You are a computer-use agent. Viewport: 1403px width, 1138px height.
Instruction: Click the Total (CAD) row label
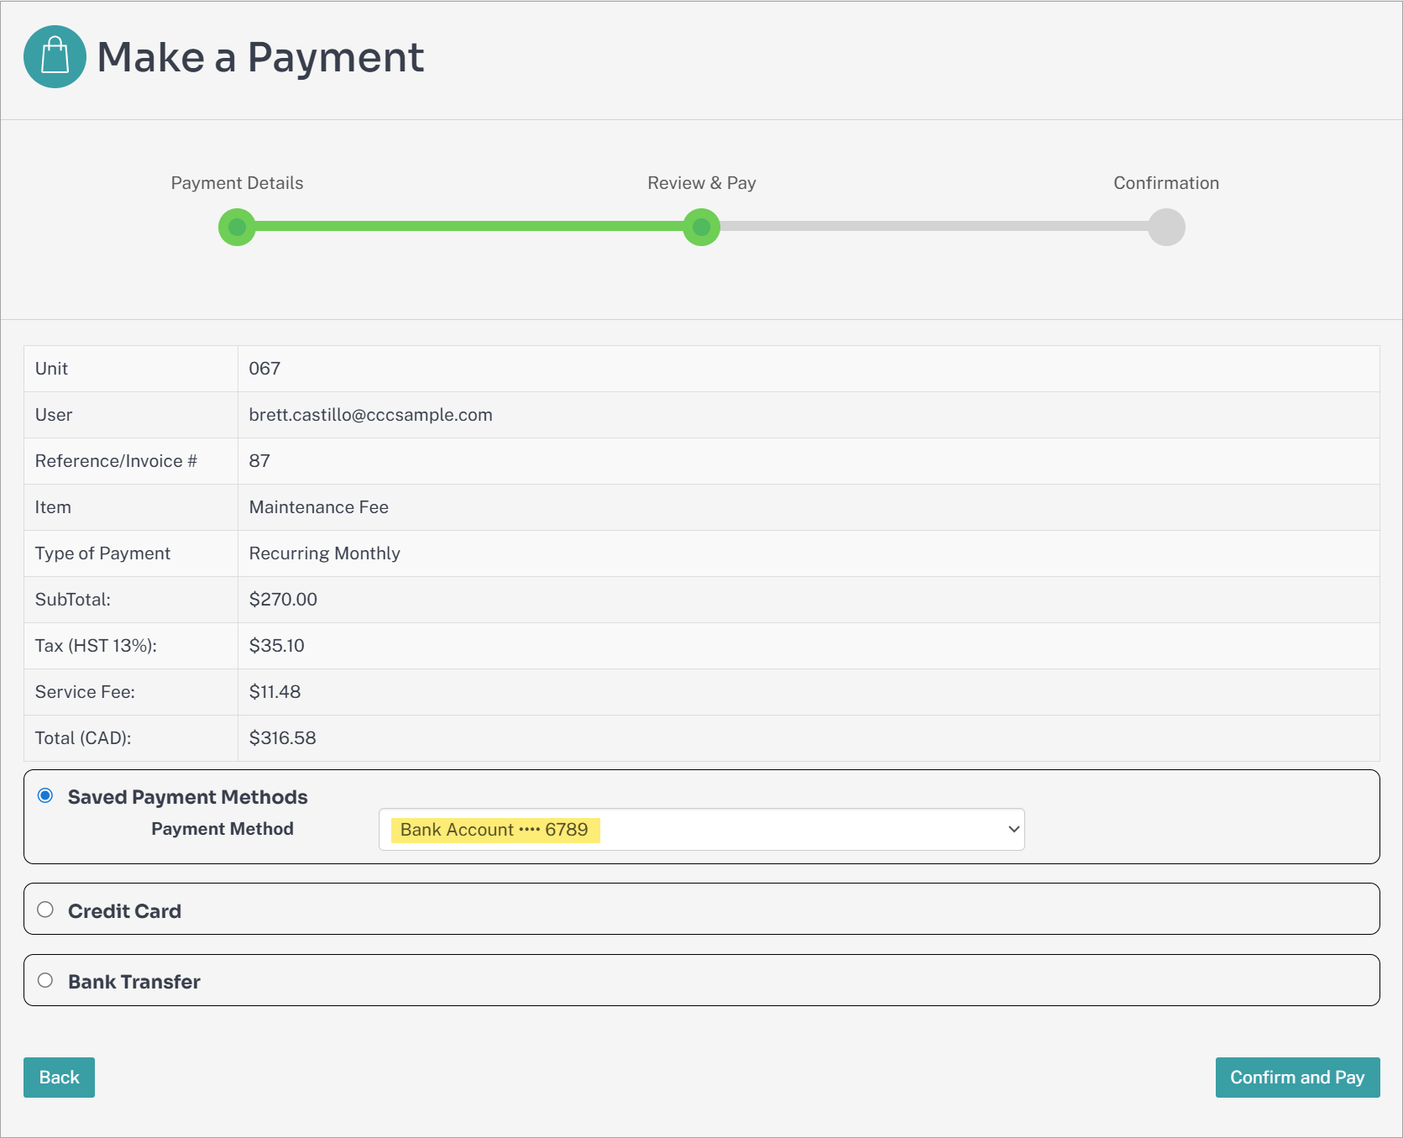click(83, 738)
